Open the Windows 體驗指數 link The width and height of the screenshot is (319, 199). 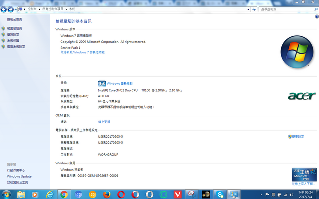coord(120,83)
